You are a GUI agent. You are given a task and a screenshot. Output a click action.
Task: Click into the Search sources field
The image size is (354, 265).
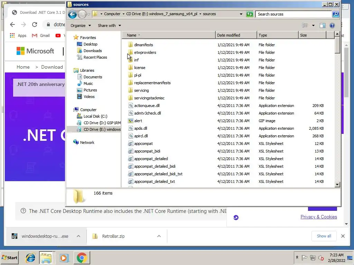pyautogui.click(x=294, y=14)
